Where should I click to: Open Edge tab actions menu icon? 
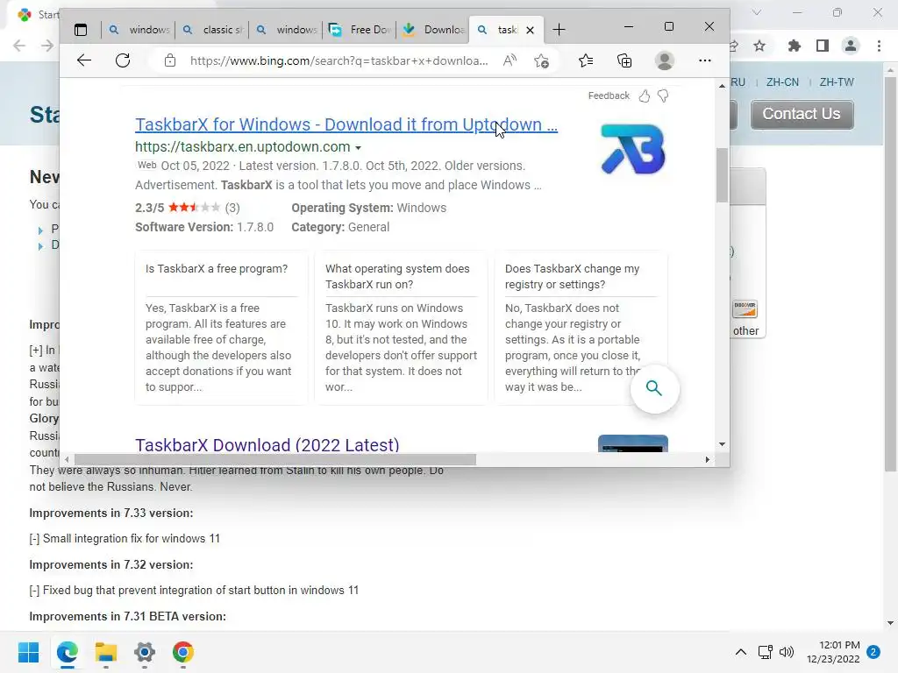(x=81, y=30)
